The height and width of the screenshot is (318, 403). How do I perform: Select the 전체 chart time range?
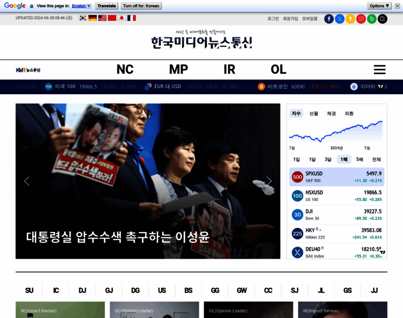(376, 160)
